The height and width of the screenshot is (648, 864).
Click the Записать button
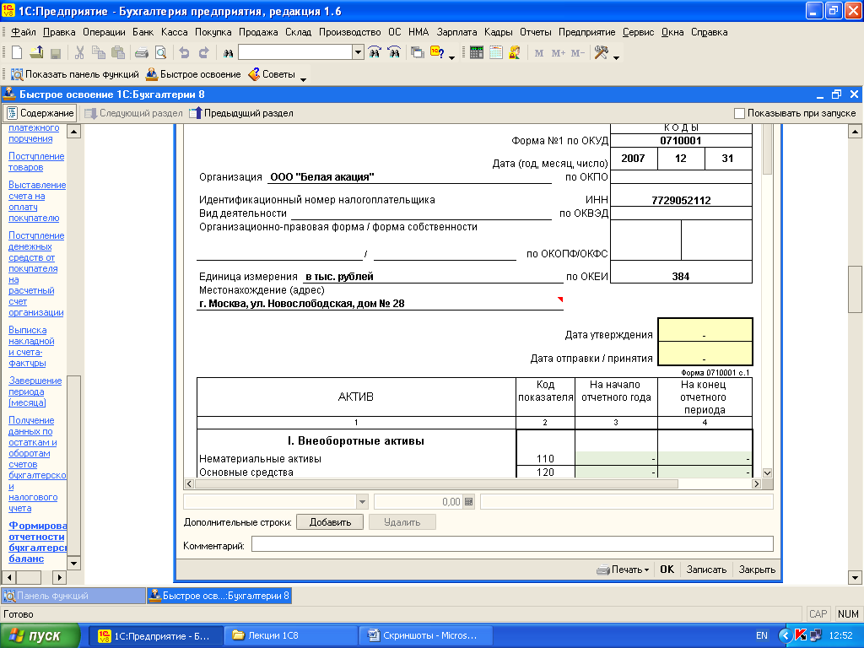pyautogui.click(x=706, y=570)
